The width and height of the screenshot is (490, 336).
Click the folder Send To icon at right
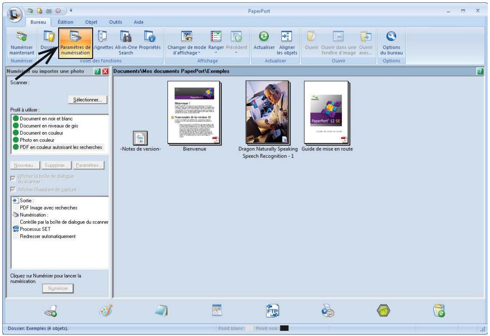point(439,311)
